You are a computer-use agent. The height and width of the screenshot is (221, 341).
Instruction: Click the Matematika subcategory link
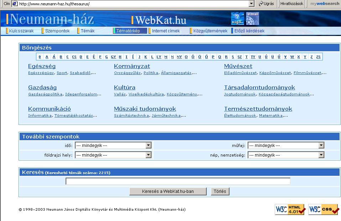click(x=271, y=115)
